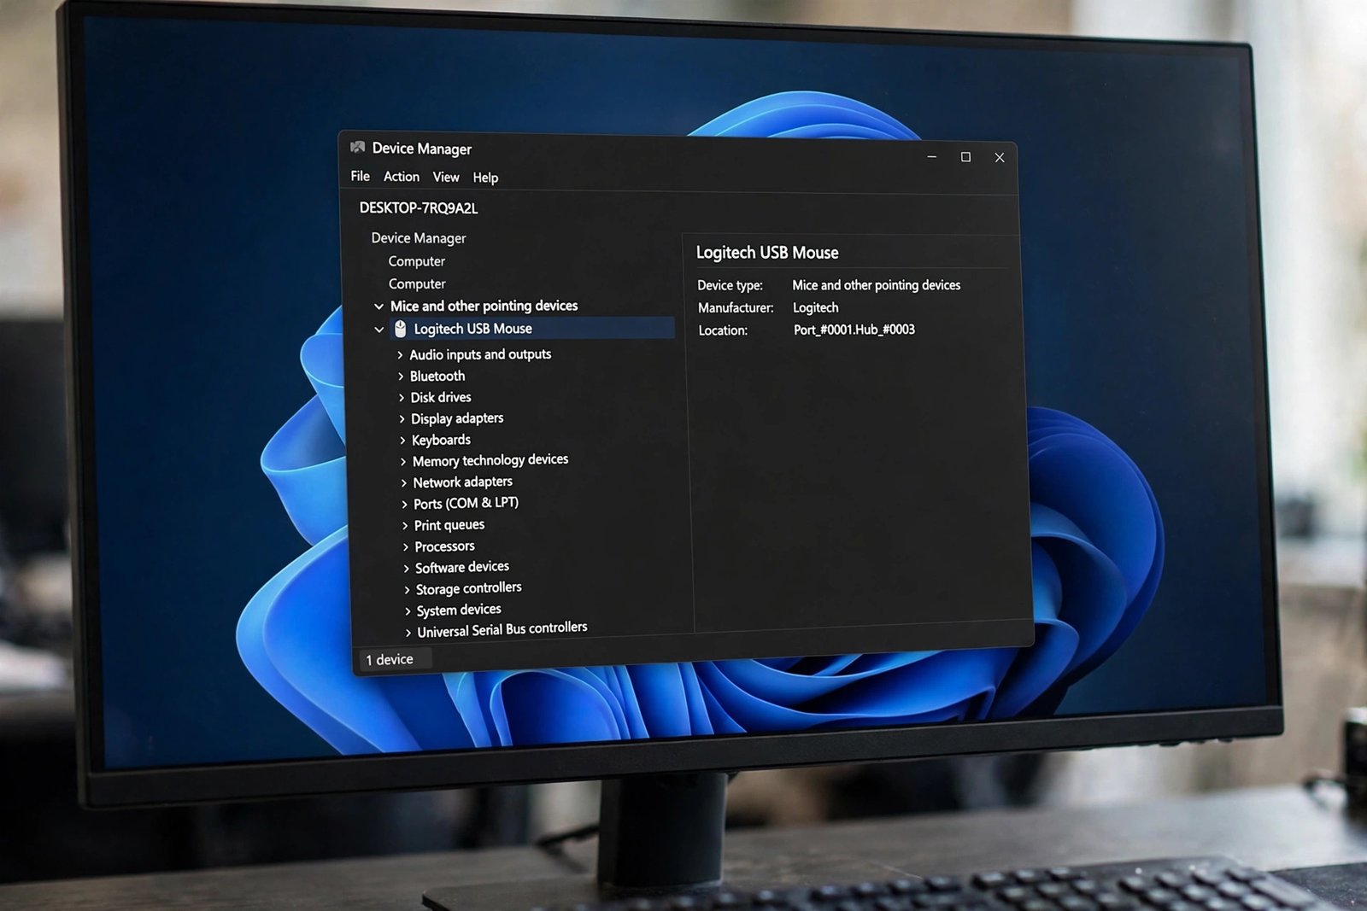
Task: Collapse the Logitech USB Mouse chevron
Action: point(379,330)
